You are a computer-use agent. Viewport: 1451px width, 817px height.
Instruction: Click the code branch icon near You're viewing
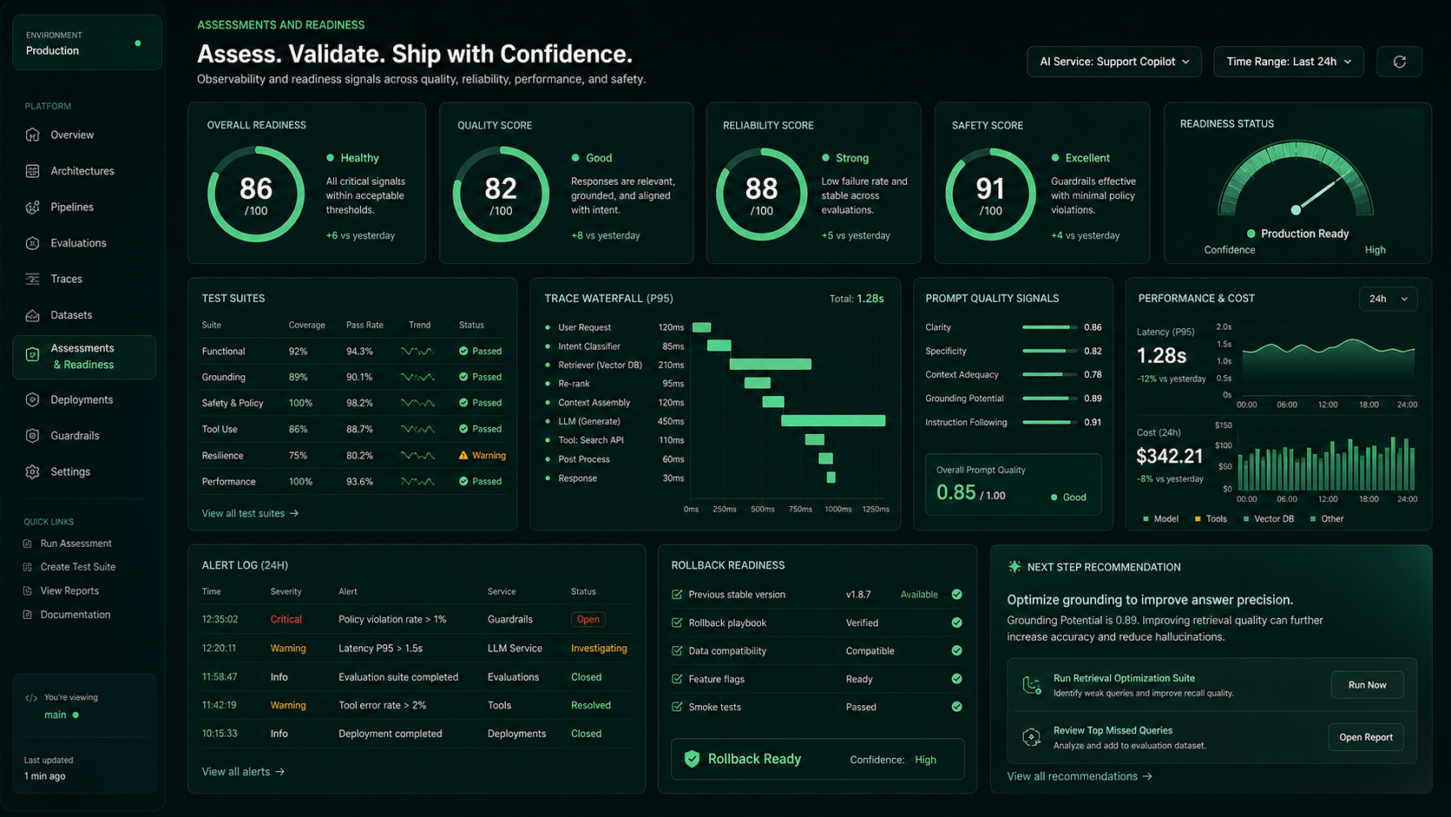coord(31,697)
